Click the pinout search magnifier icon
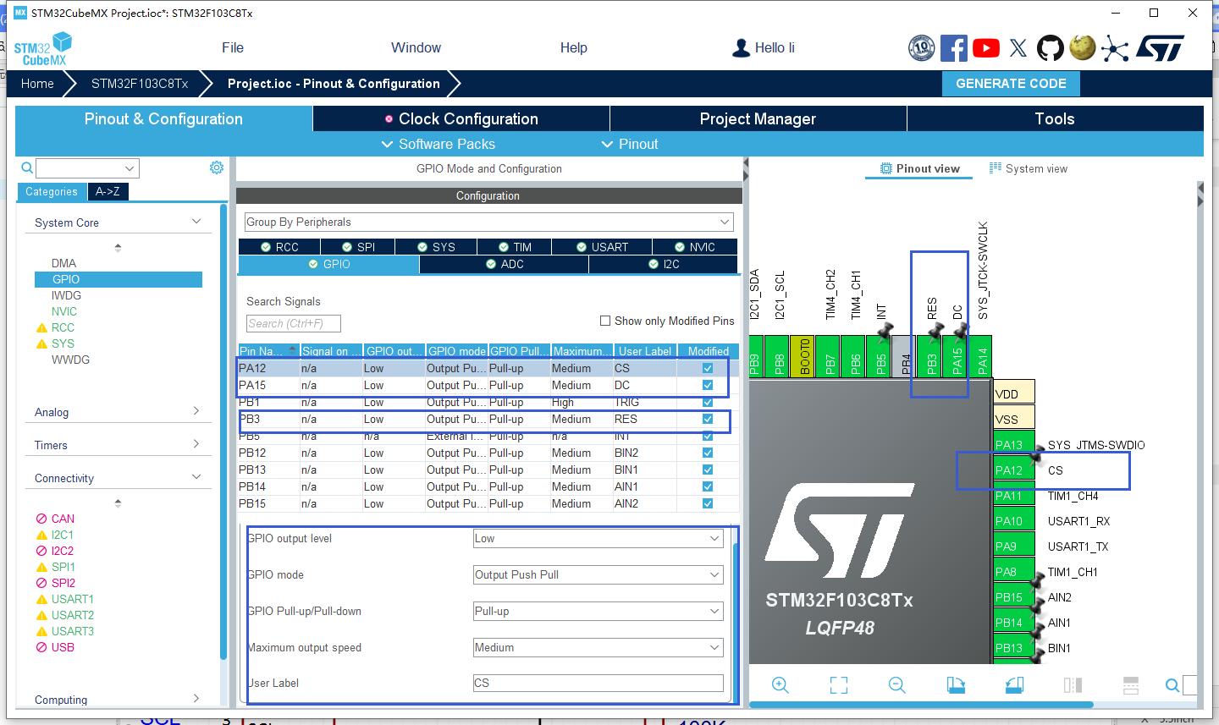This screenshot has height=725, width=1219. (1172, 685)
